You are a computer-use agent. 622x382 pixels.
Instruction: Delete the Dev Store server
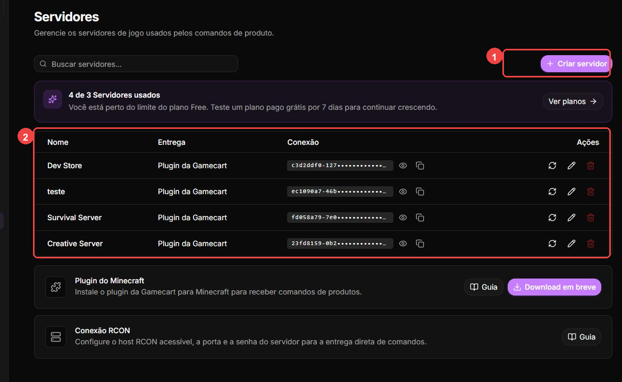tap(591, 166)
